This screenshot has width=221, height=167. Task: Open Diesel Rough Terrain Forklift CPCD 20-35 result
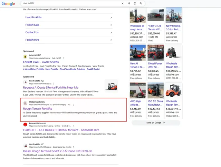point(58,151)
